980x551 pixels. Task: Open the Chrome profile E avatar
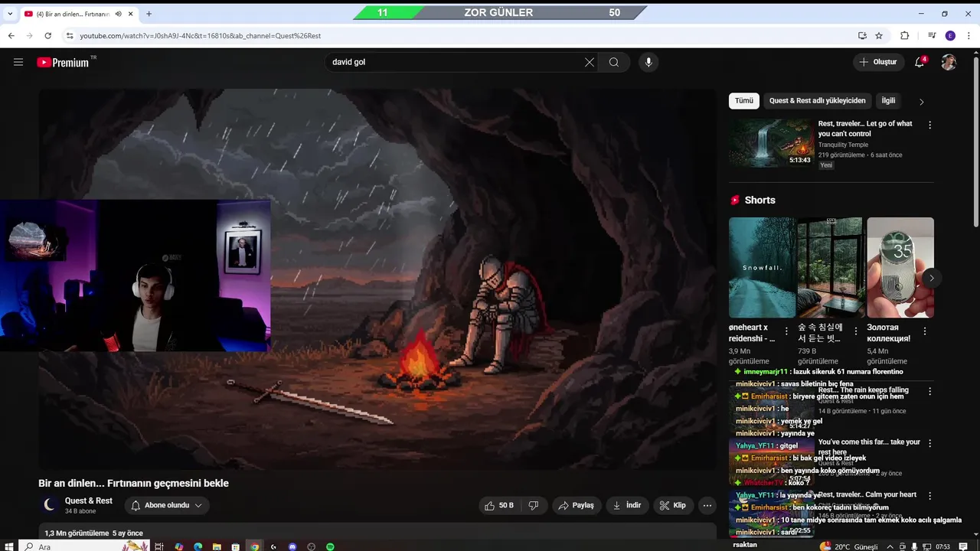pos(950,35)
